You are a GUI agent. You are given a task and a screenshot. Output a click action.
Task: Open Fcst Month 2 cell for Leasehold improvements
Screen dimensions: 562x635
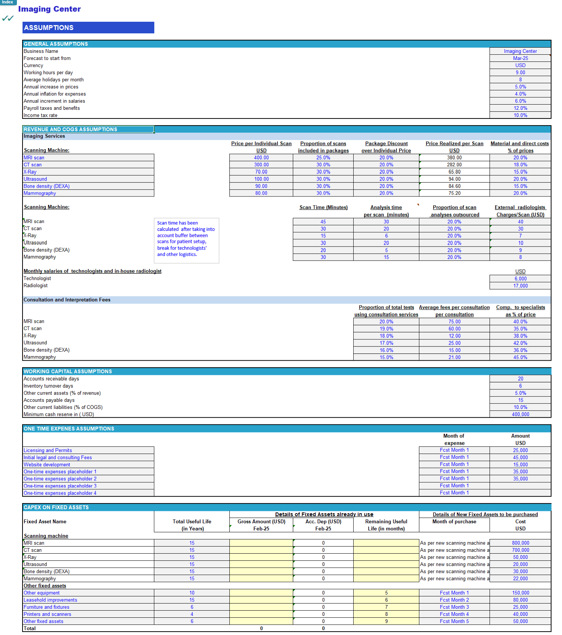[454, 600]
